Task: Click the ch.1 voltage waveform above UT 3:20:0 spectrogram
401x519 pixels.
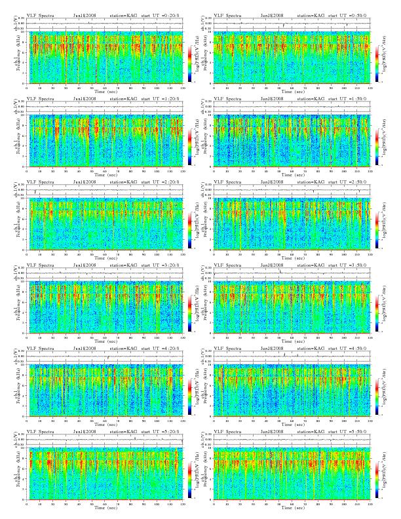Action: tap(105, 273)
